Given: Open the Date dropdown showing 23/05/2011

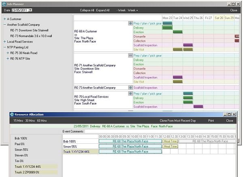Looking at the screenshot, I should [30, 10].
